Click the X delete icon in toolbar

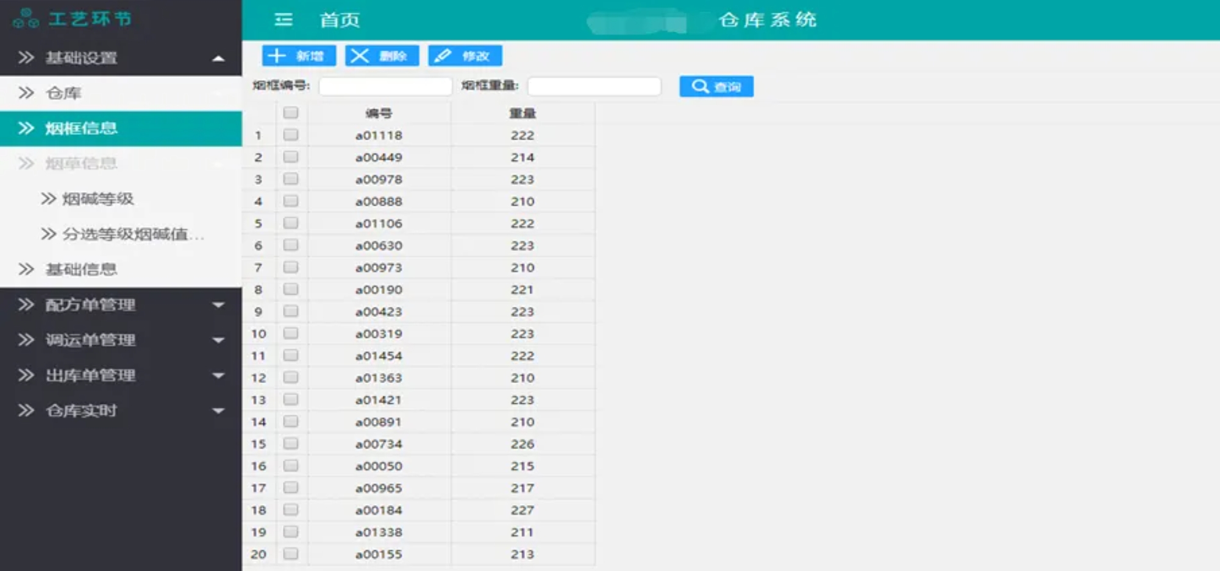(x=360, y=56)
